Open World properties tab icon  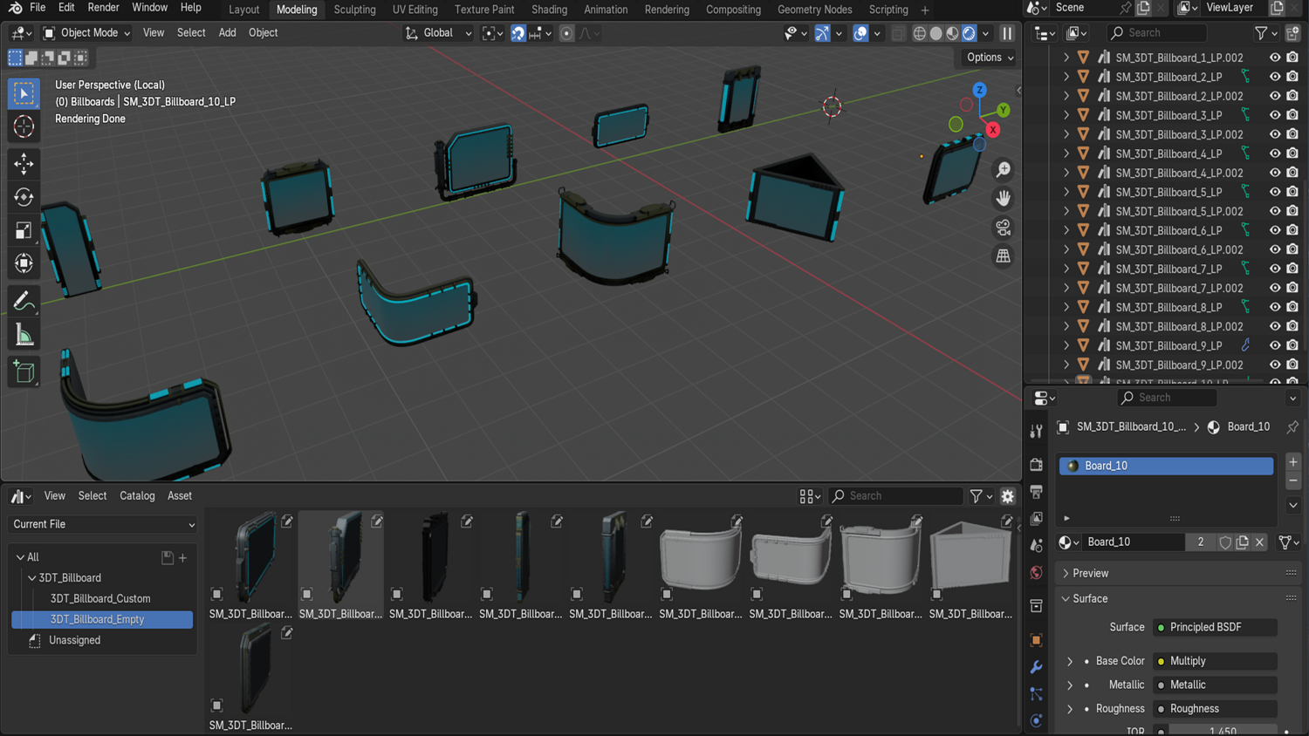(x=1036, y=573)
